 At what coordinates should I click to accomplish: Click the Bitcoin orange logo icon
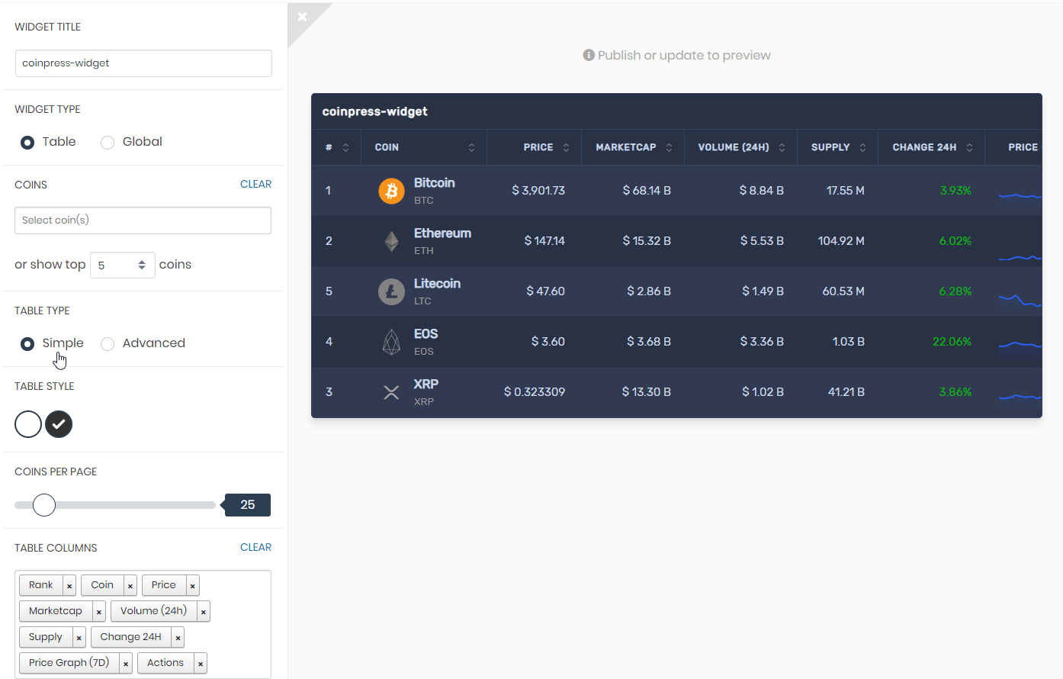tap(391, 191)
